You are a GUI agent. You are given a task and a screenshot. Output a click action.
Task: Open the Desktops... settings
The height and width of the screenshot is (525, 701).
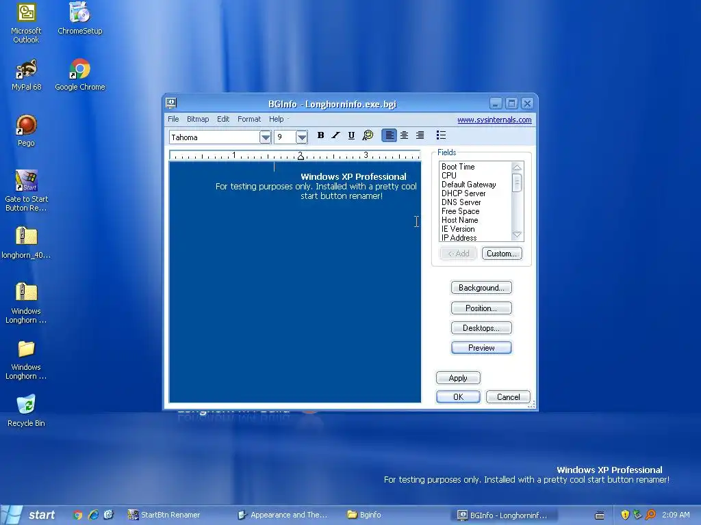481,328
